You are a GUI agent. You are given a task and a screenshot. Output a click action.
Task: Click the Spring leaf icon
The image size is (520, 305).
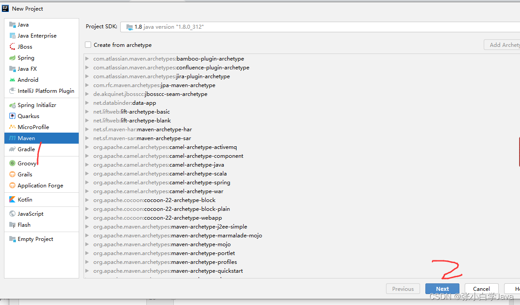[x=12, y=57]
